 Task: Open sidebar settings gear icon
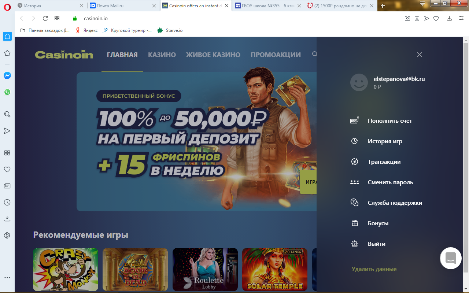point(7,235)
